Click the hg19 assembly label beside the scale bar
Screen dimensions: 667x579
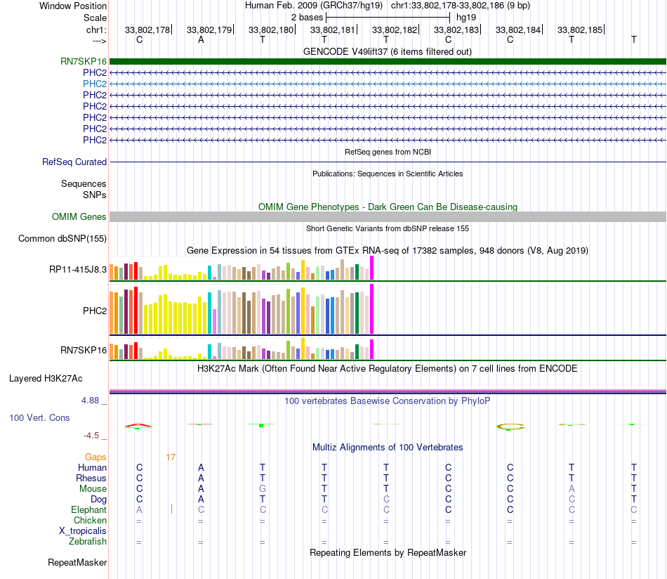[x=466, y=18]
